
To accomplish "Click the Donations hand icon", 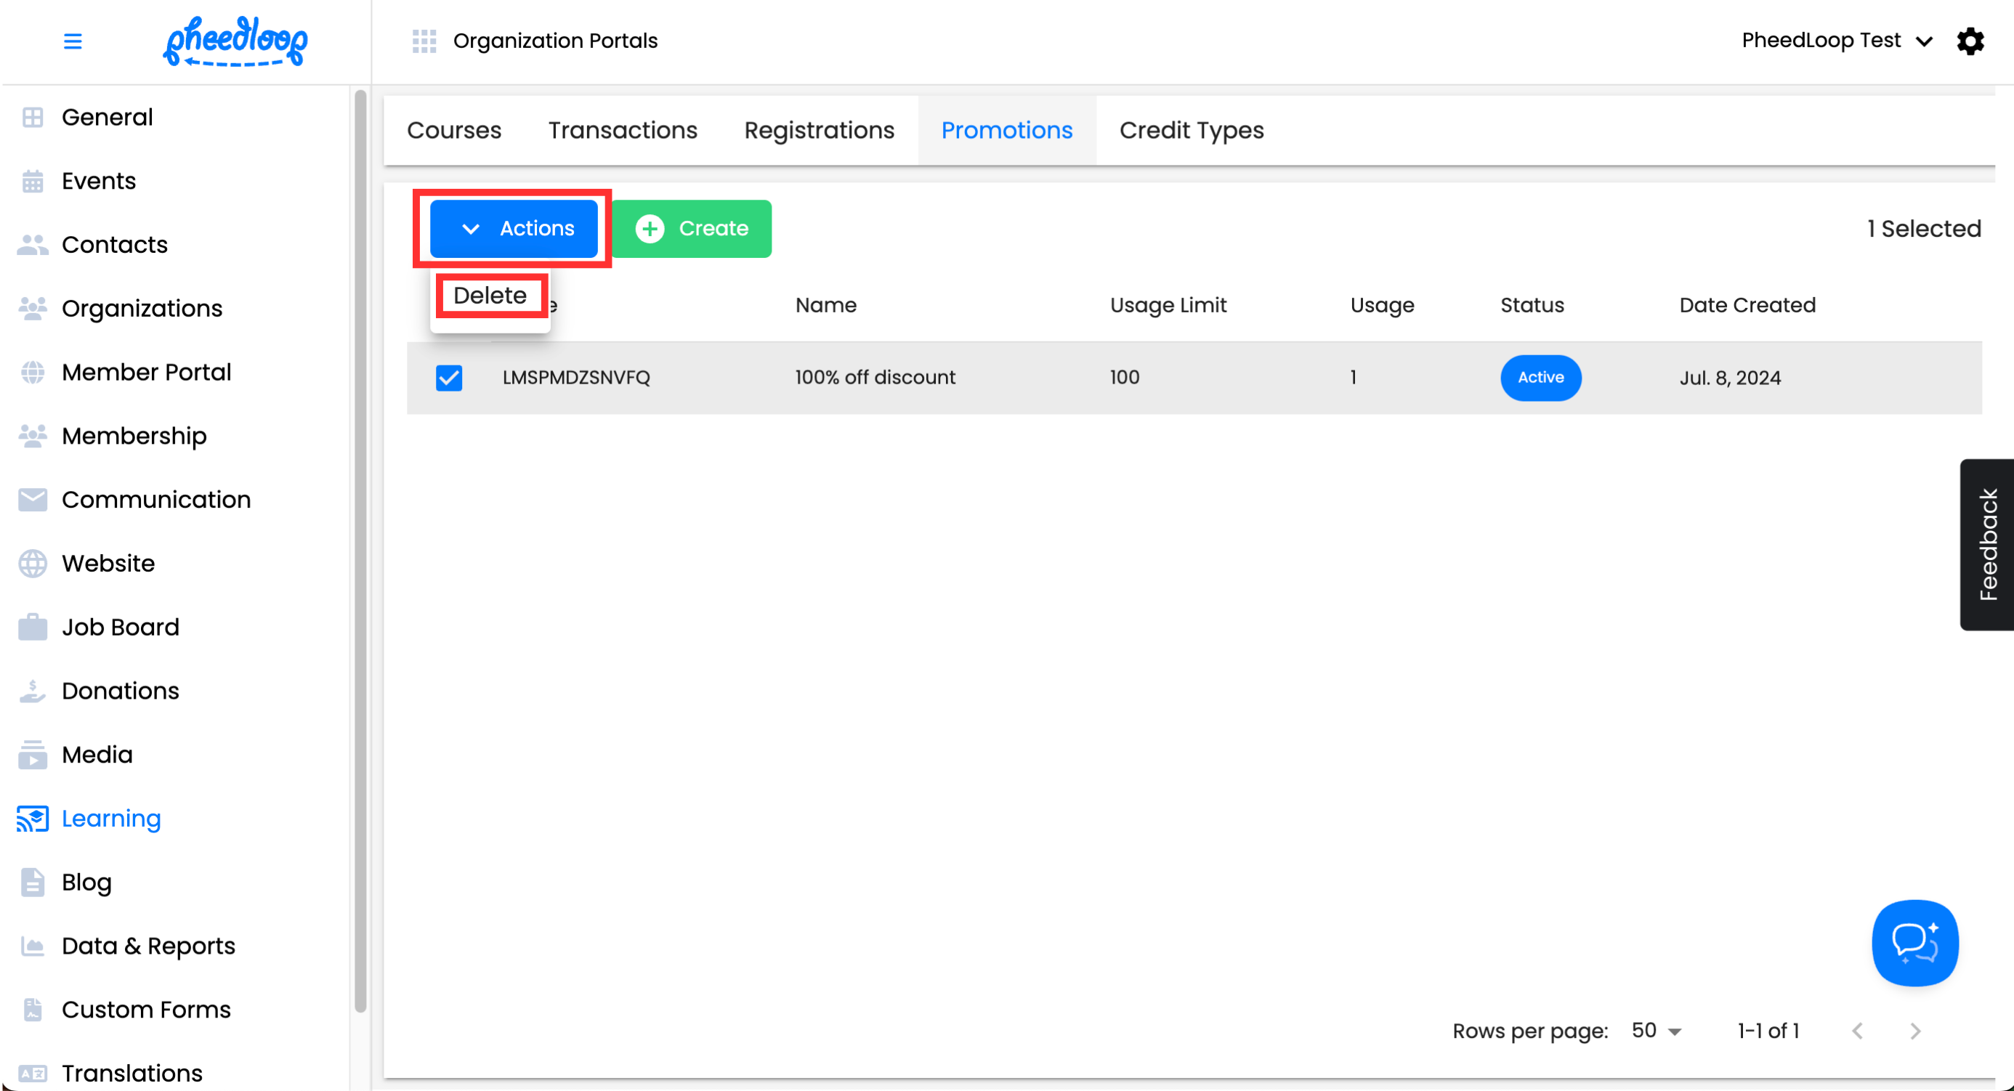I will (x=32, y=691).
